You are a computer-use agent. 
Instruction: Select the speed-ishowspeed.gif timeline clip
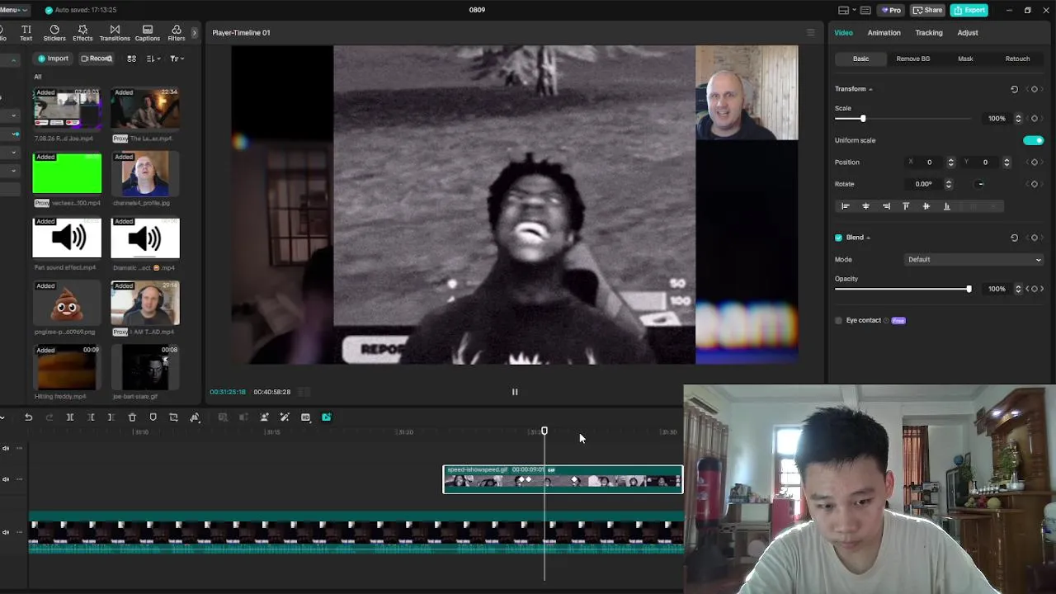point(563,479)
